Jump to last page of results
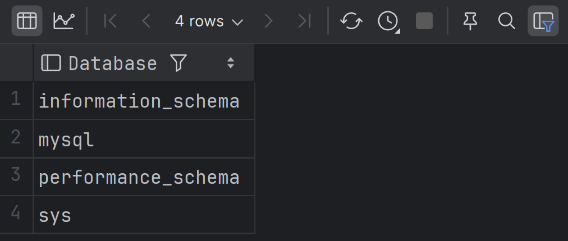 [304, 21]
